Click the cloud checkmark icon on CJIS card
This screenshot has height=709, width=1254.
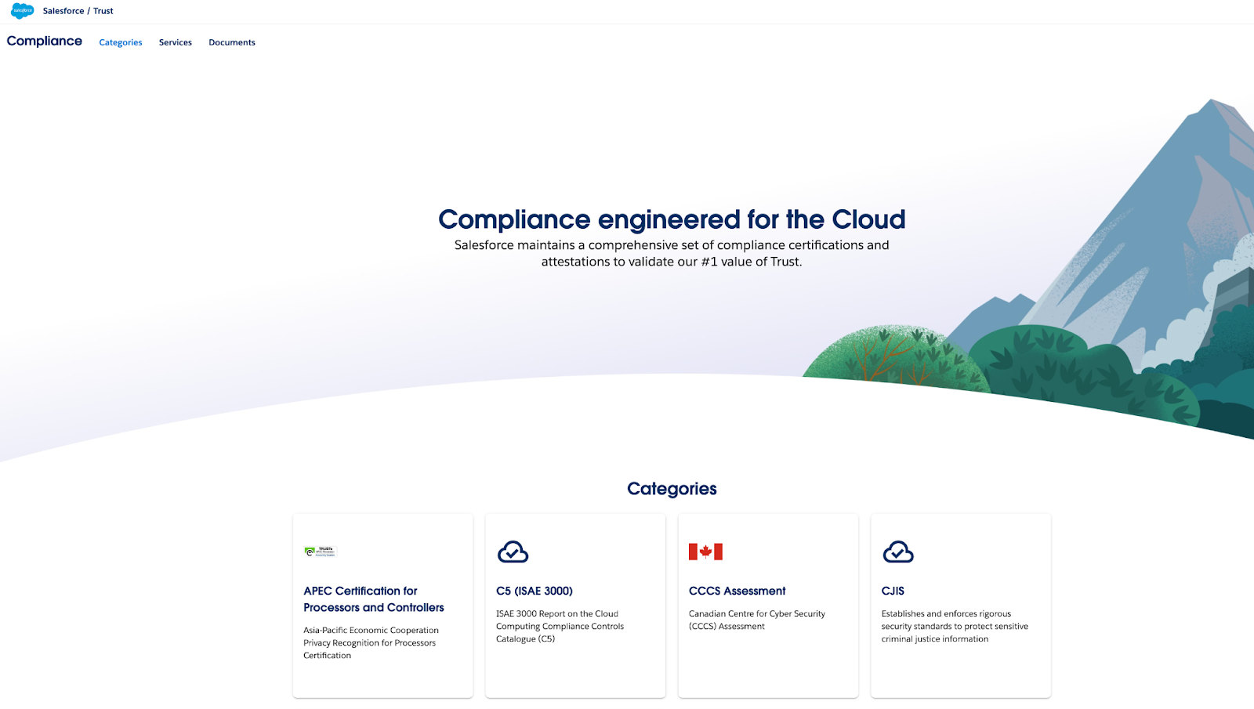point(898,552)
